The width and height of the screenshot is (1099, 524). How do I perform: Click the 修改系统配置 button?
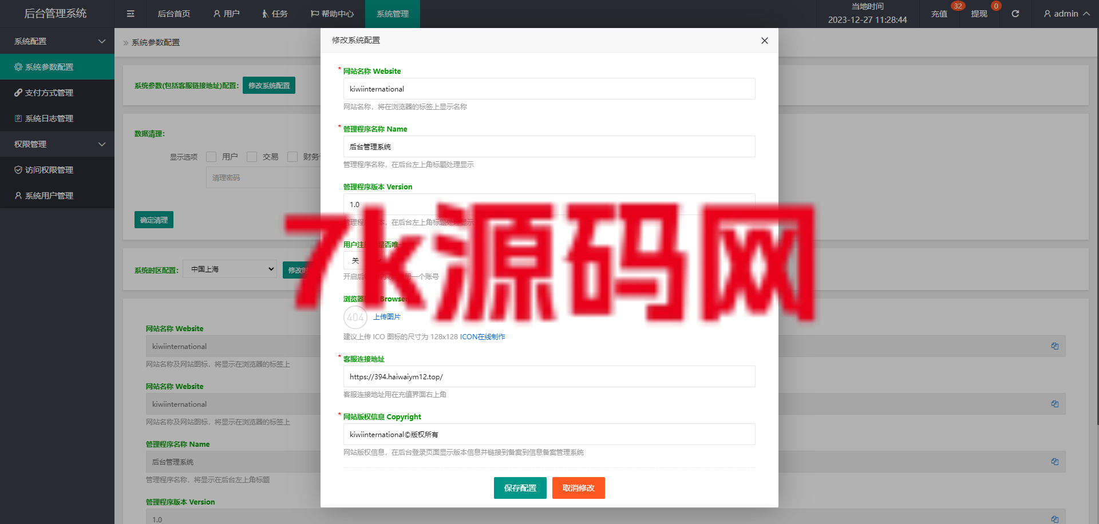(269, 85)
